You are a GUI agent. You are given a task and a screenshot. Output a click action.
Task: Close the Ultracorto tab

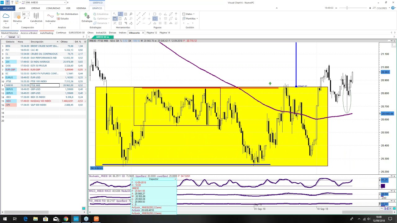[143, 33]
